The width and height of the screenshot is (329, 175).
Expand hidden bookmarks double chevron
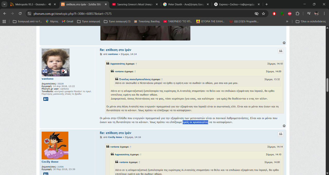287,21
